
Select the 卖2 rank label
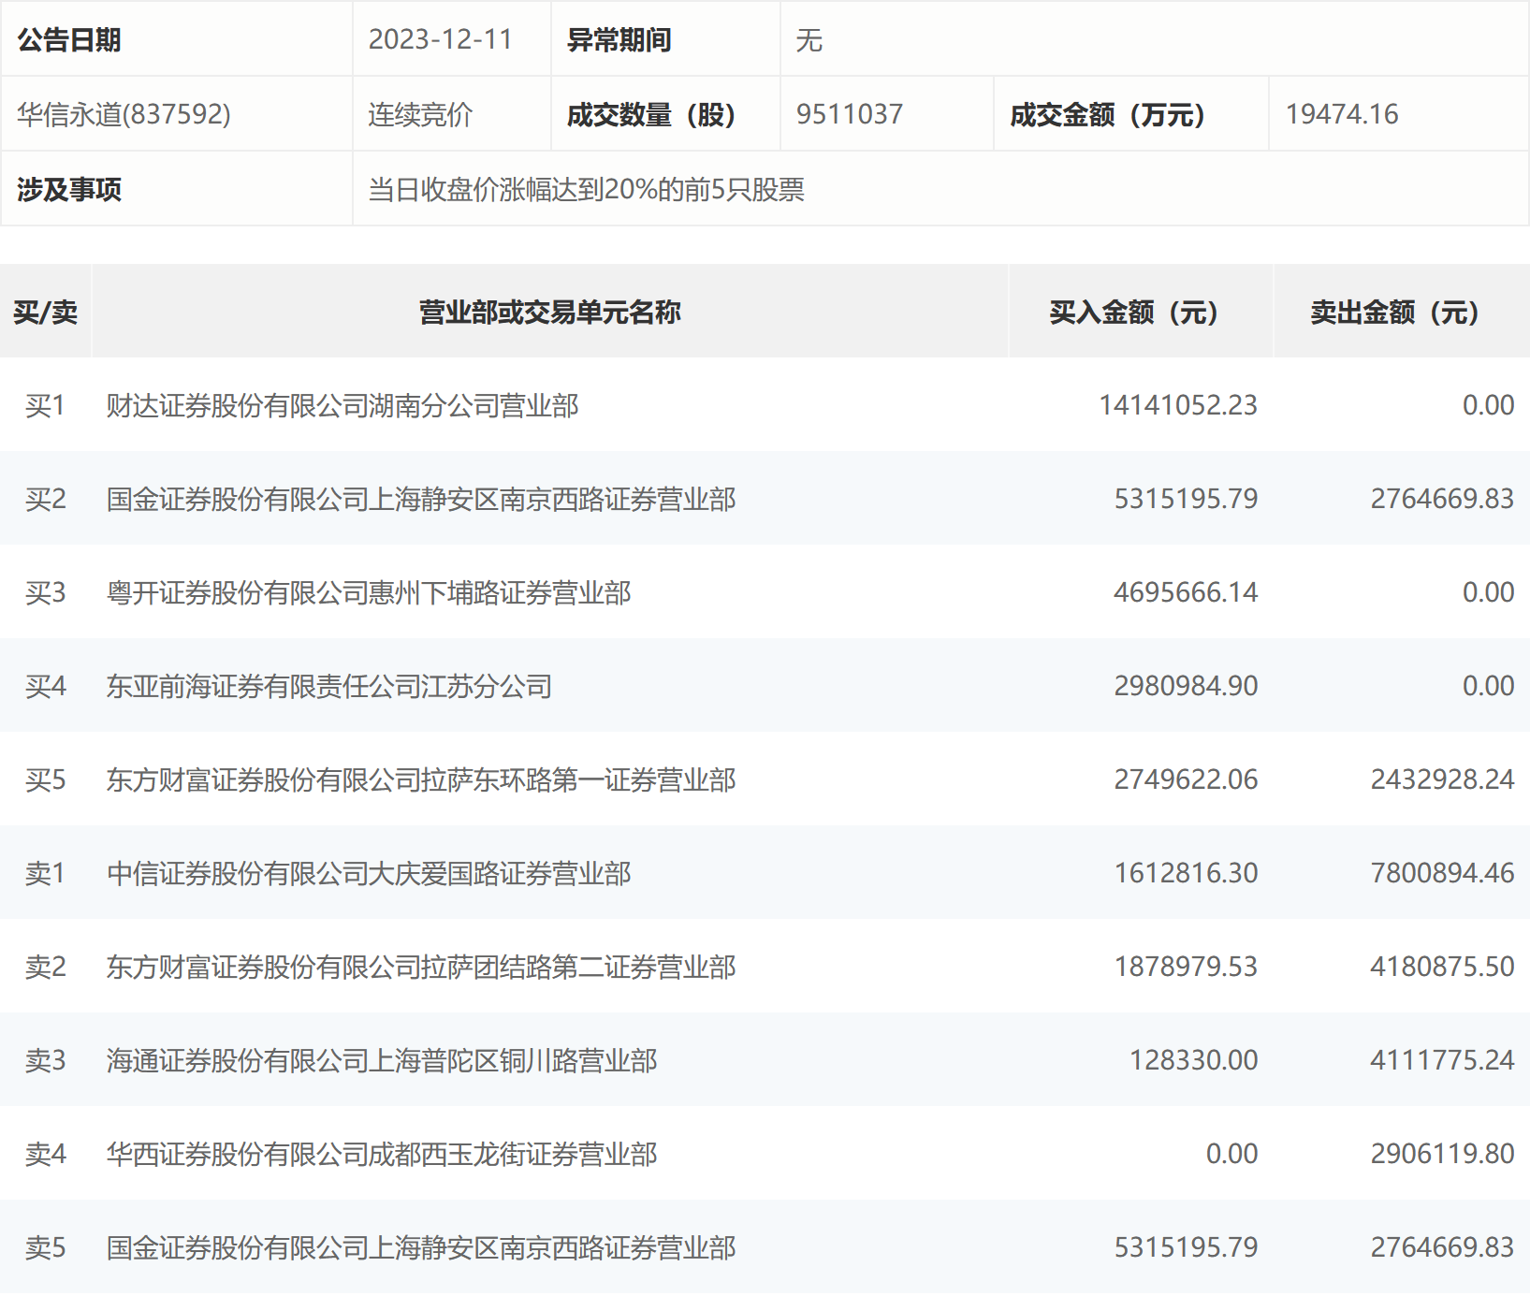pyautogui.click(x=46, y=967)
